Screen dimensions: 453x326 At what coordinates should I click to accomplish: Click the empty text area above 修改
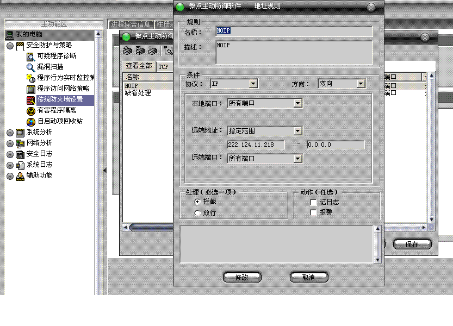(276, 244)
